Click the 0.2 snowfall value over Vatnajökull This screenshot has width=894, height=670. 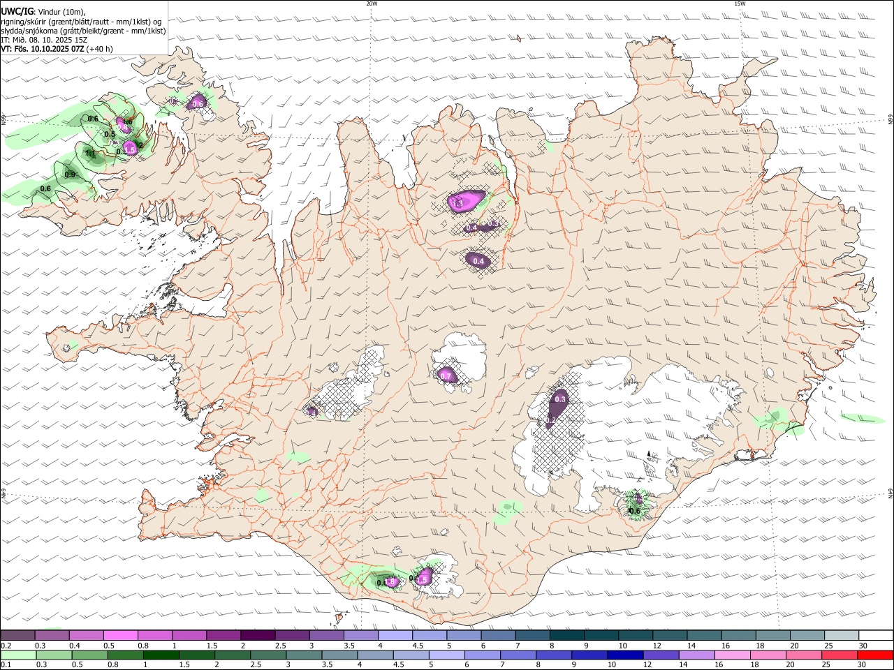point(550,420)
